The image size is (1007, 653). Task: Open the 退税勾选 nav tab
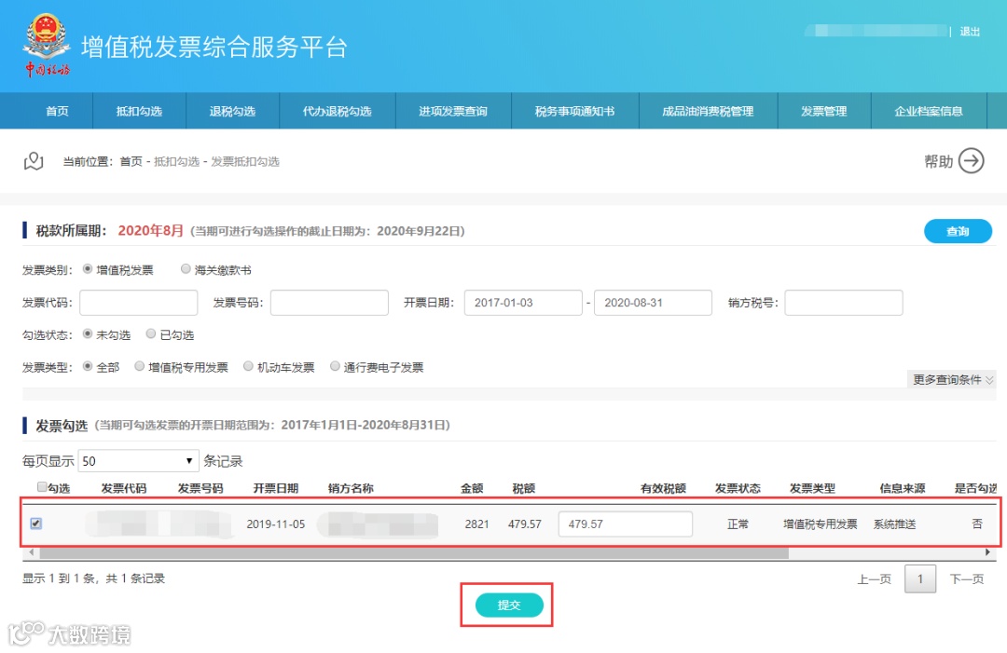pos(232,111)
